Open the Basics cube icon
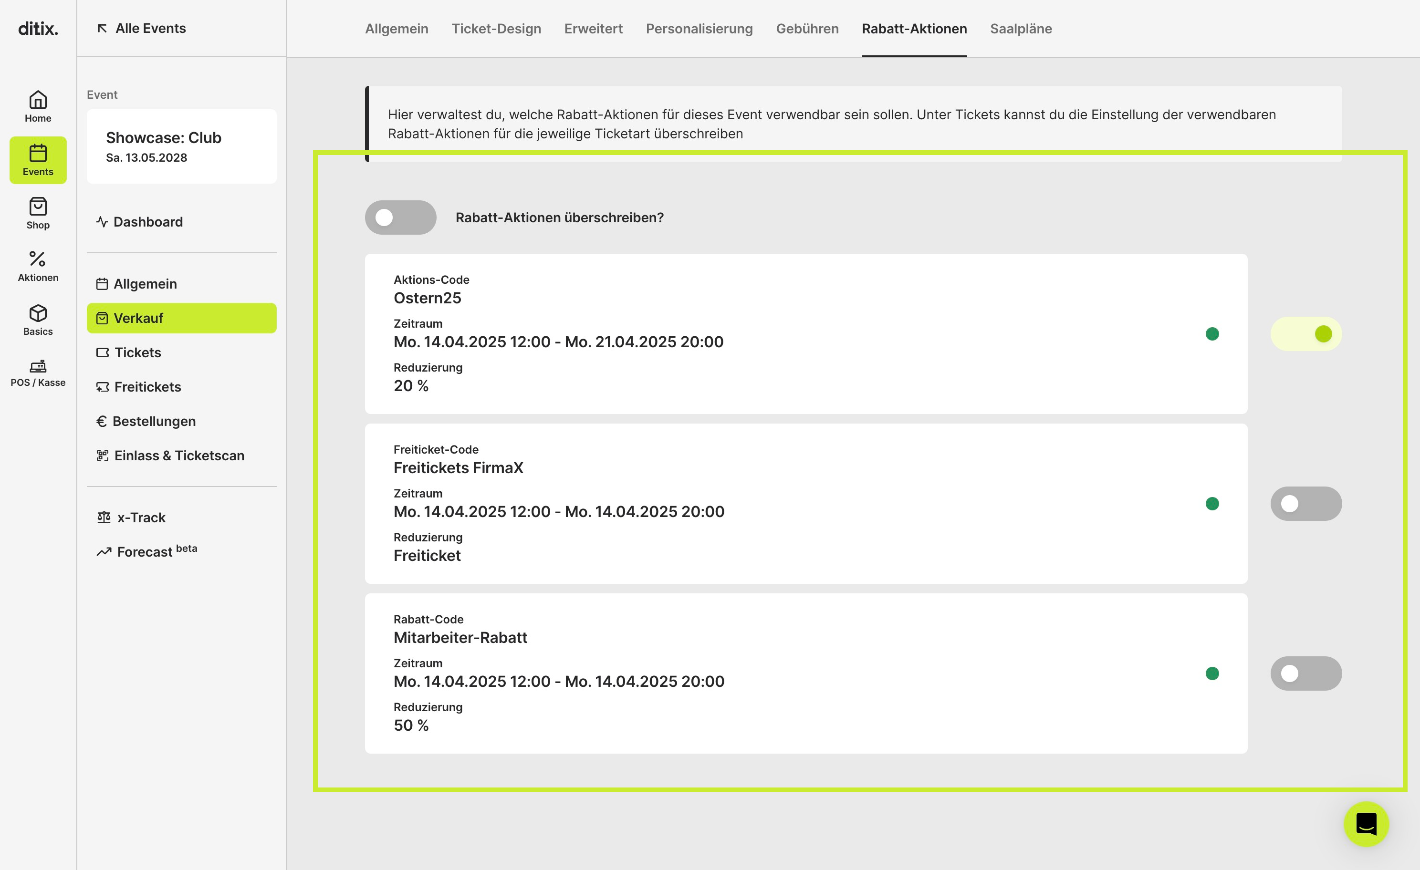Viewport: 1420px width, 870px height. pos(38,313)
